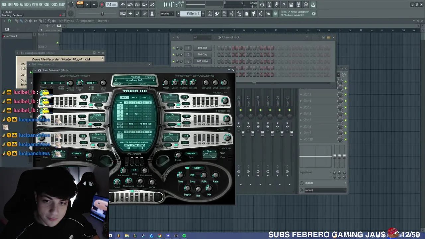Open the Mixer view icon
This screenshot has width=425, height=239.
click(x=232, y=14)
